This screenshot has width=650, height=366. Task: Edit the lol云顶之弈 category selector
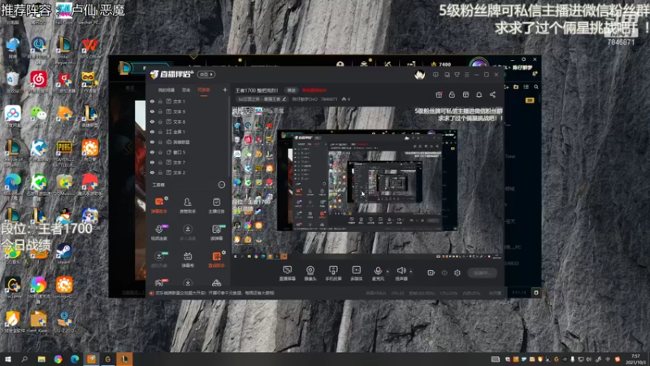coord(262,99)
